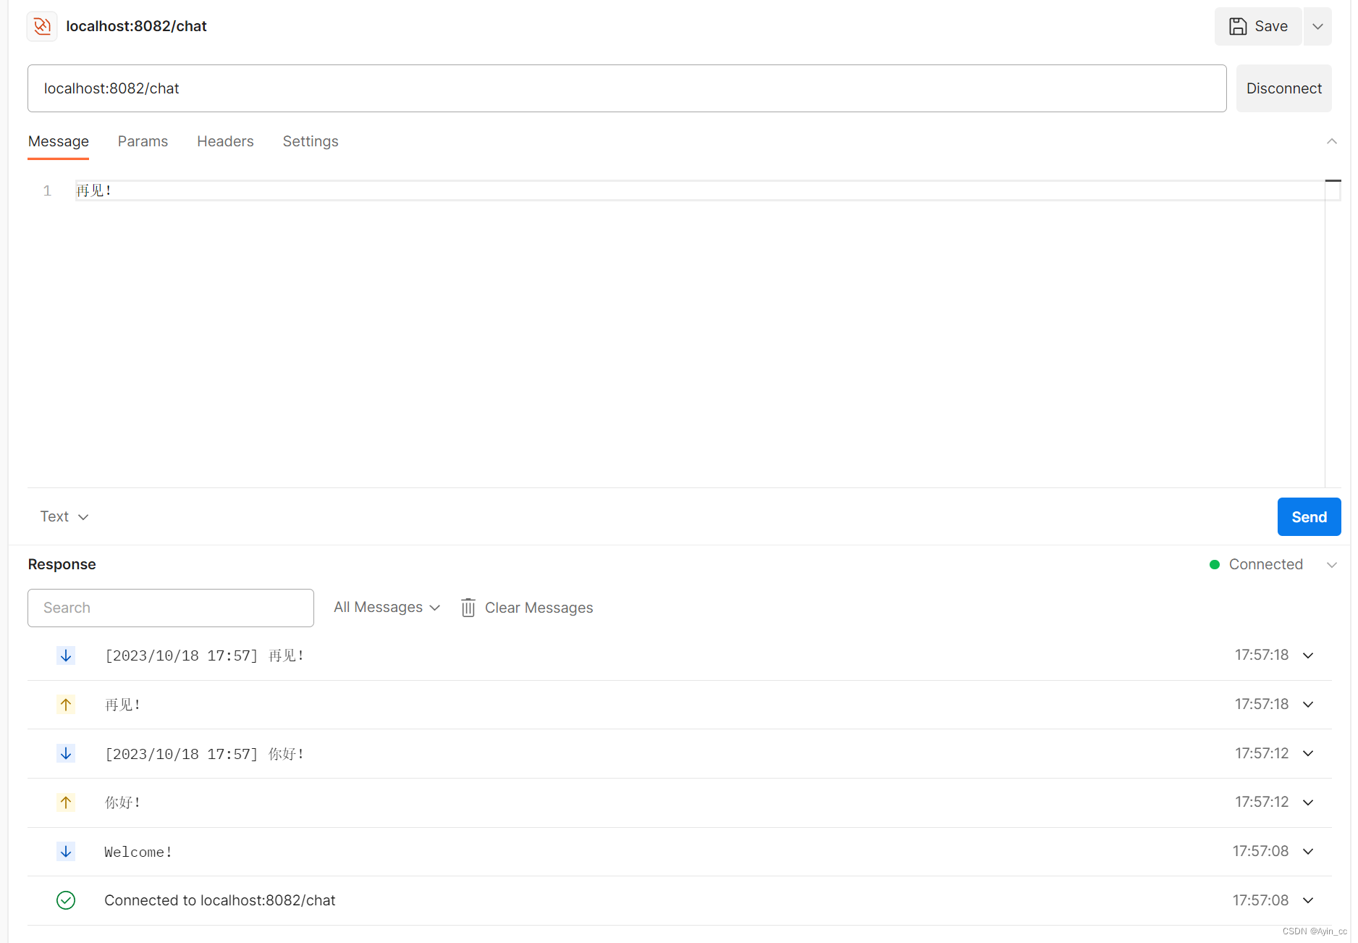Open the Text message format dropdown

64,516
